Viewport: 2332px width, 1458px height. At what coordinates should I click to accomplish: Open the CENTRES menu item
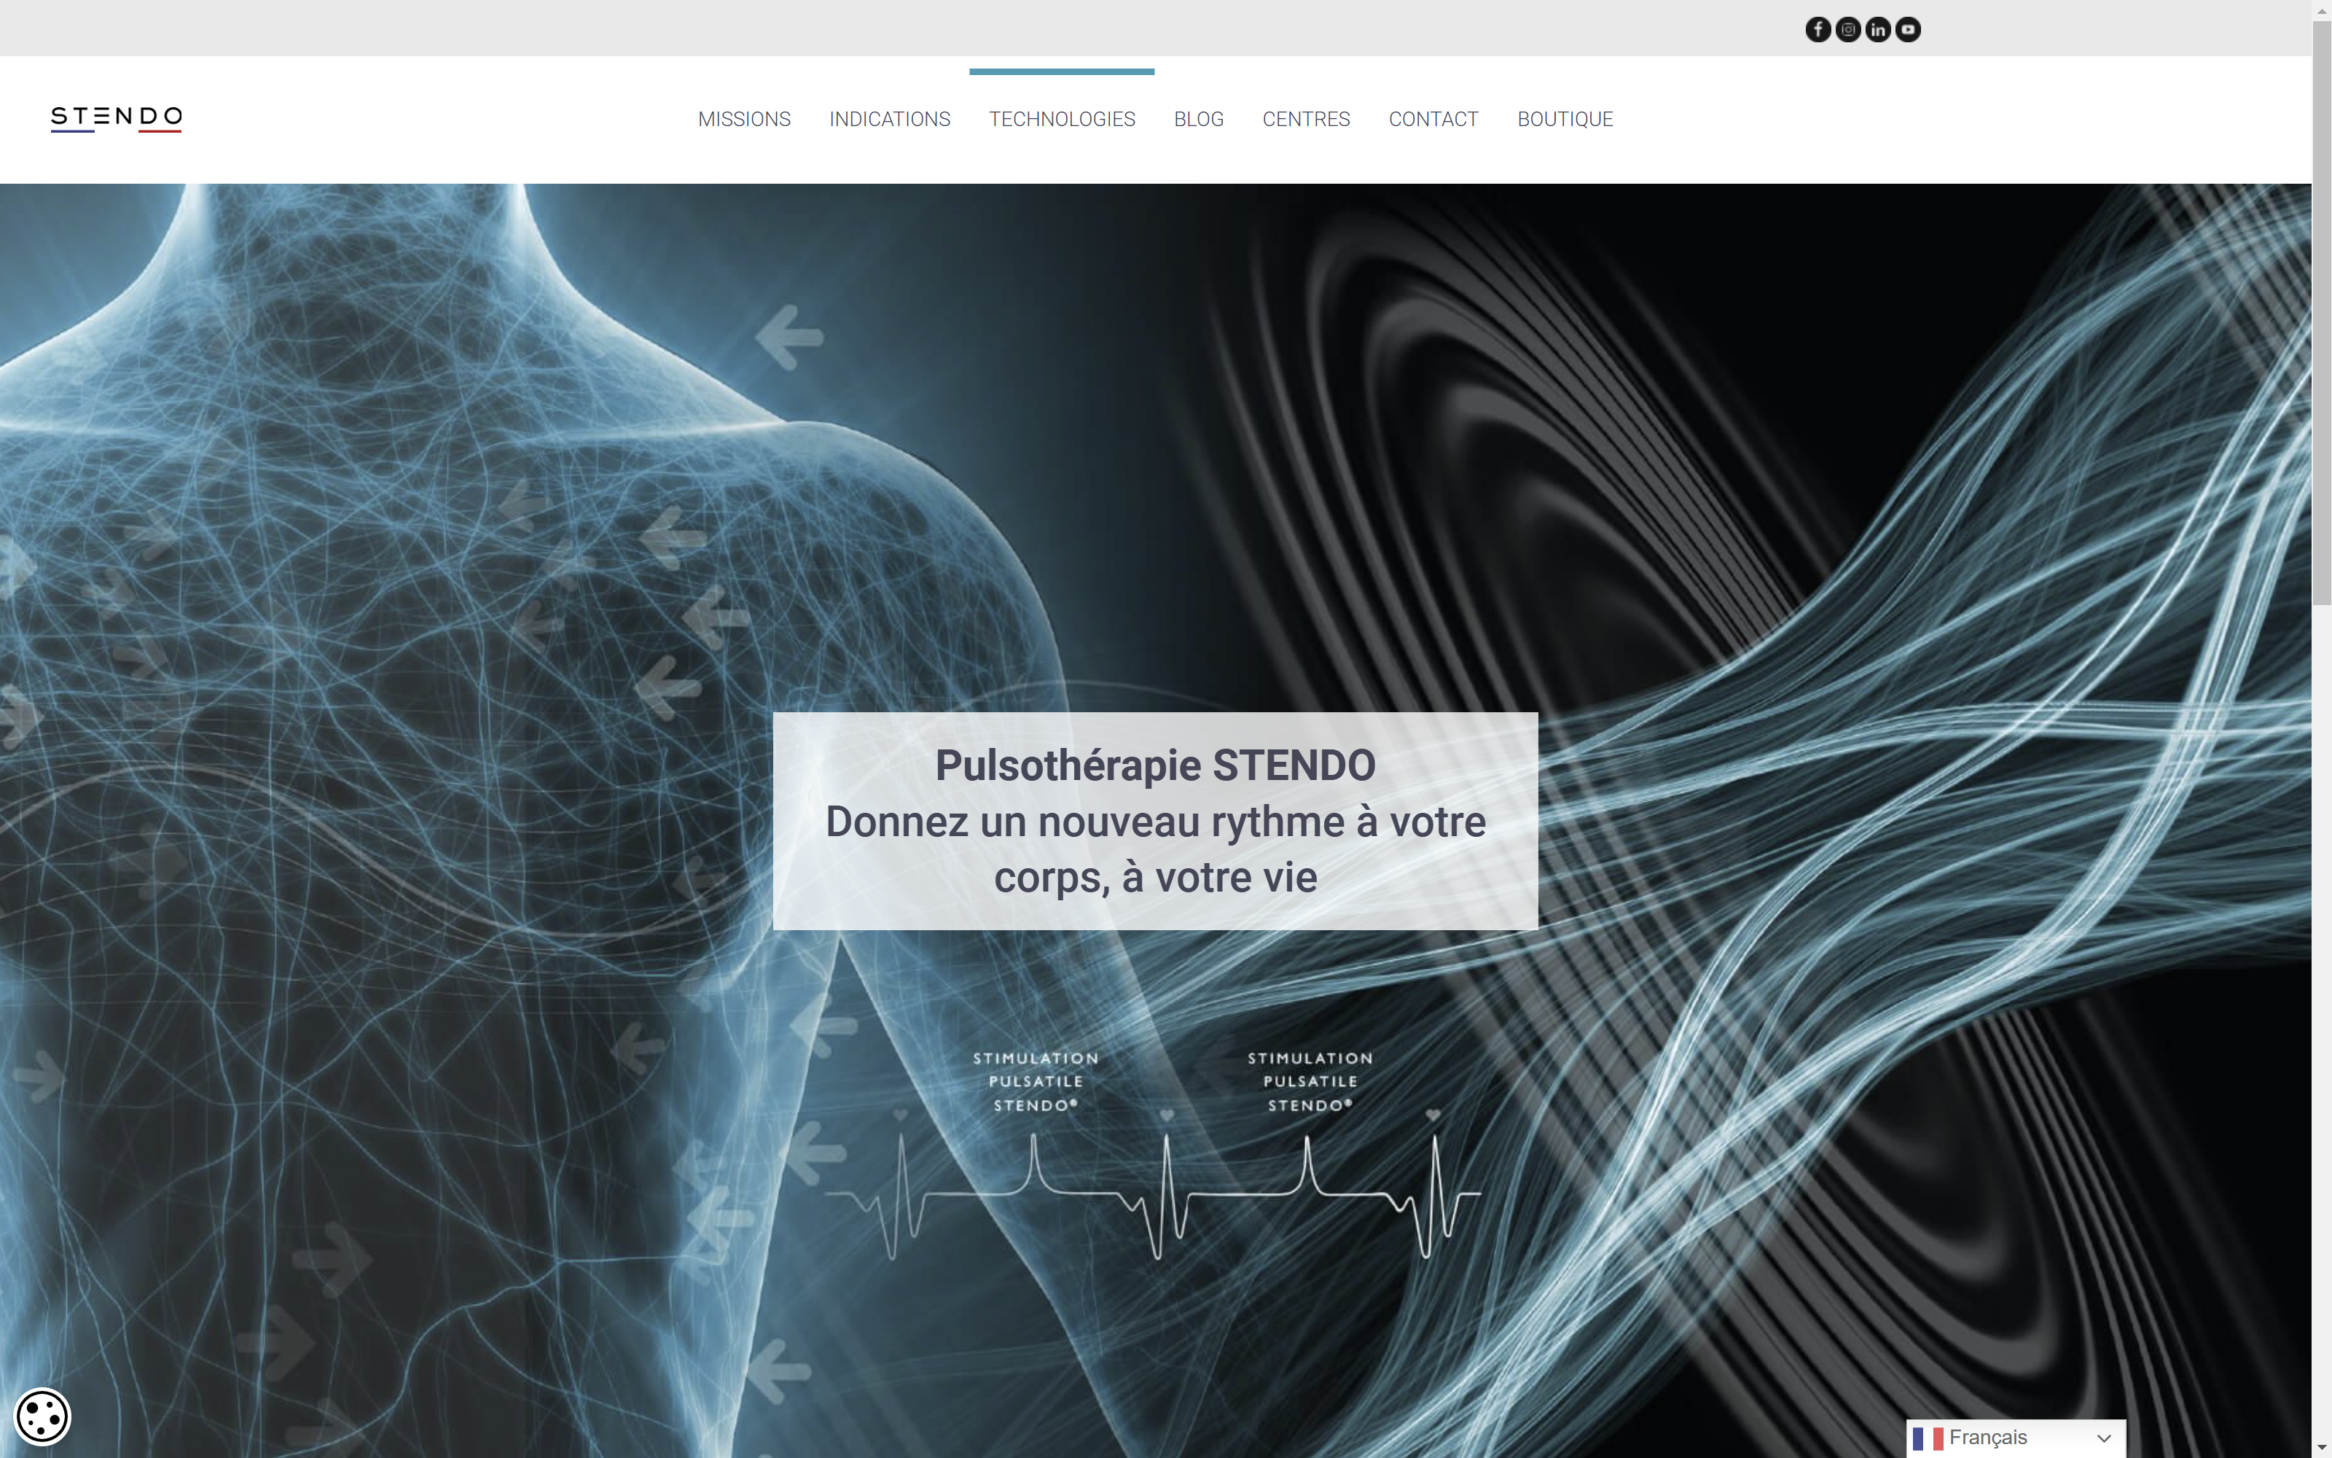coord(1306,120)
